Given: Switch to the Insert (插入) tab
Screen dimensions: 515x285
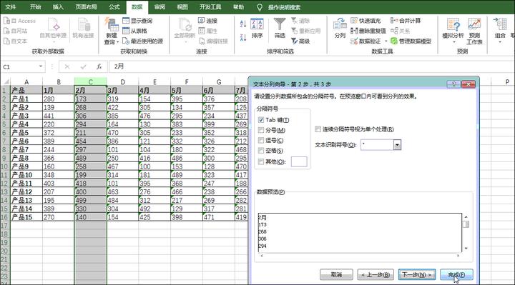Looking at the screenshot, I should 58,7.
